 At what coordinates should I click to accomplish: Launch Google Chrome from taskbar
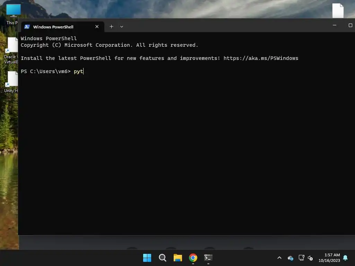(x=193, y=258)
